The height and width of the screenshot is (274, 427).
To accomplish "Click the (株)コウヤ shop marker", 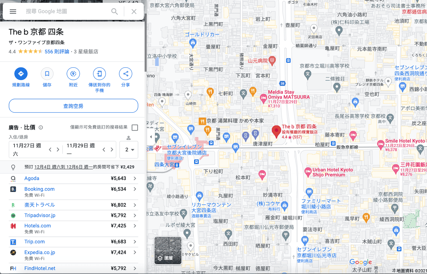I will [x=284, y=206].
